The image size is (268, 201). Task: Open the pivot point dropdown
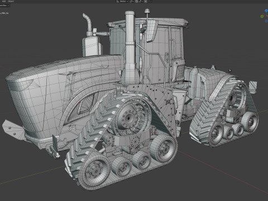132,1
